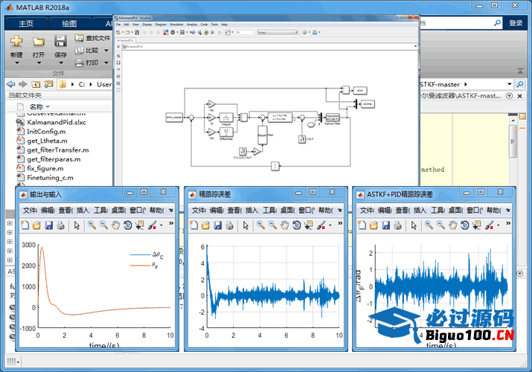
Task: Expand the 打印 dropdown arrow
Action: [106, 62]
